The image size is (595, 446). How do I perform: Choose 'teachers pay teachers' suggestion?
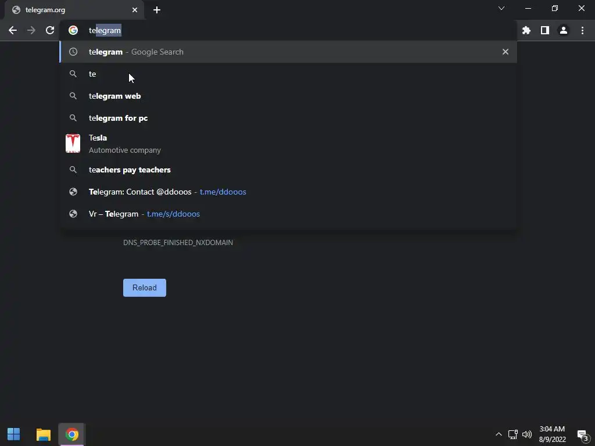(288, 170)
